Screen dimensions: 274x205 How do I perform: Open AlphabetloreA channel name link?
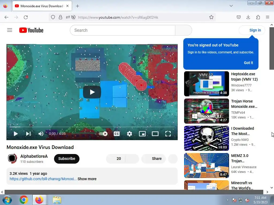[34, 156]
